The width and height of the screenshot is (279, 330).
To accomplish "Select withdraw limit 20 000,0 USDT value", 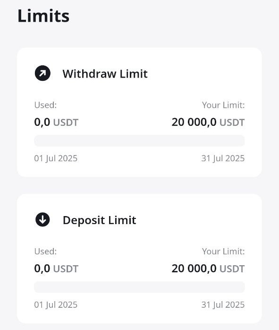I will pyautogui.click(x=208, y=122).
